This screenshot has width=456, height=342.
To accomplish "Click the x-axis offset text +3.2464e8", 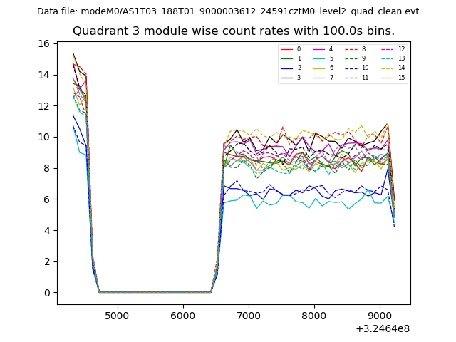I will pos(381,328).
